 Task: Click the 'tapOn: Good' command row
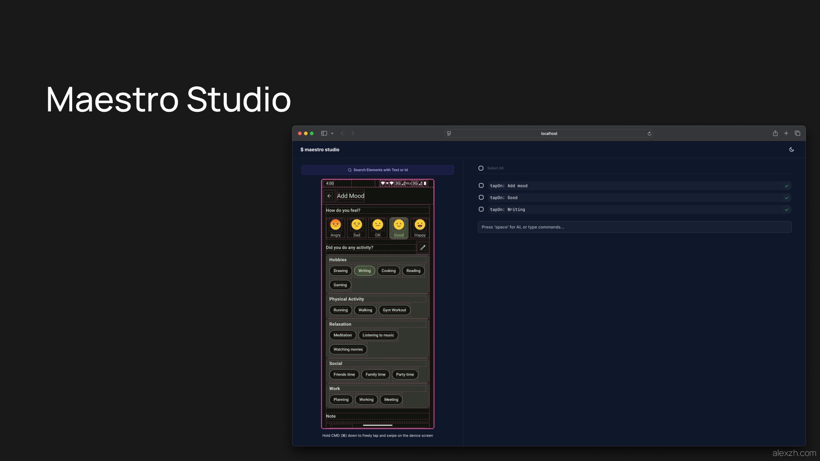point(636,198)
